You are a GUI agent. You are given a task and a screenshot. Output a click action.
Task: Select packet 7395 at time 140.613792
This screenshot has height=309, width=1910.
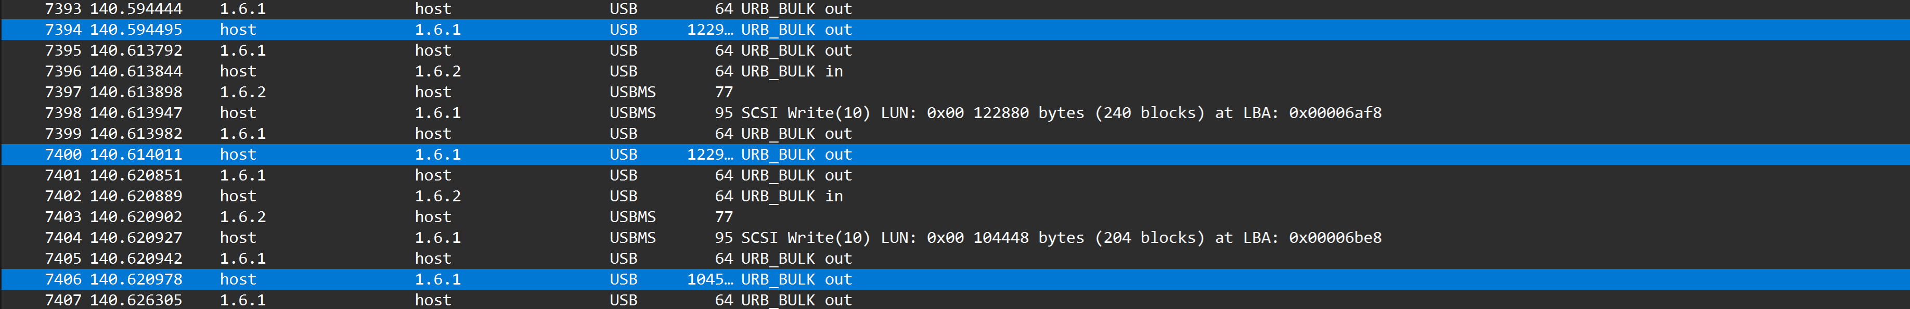pyautogui.click(x=955, y=50)
